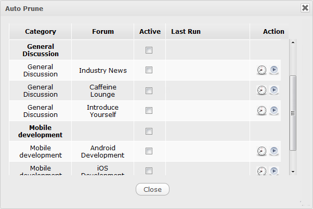This screenshot has height=209, width=313.
Task: Click the clock icon for Android Development
Action: pyautogui.click(x=262, y=151)
